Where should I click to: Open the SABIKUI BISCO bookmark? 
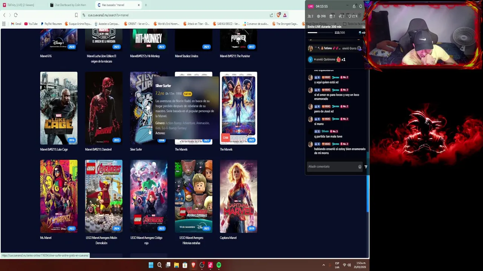pos(226,24)
